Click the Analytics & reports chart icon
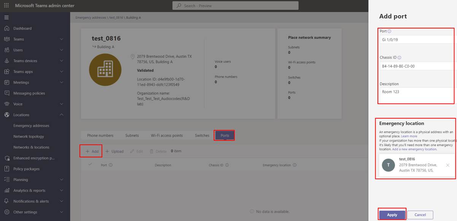457x221 pixels. [7, 190]
